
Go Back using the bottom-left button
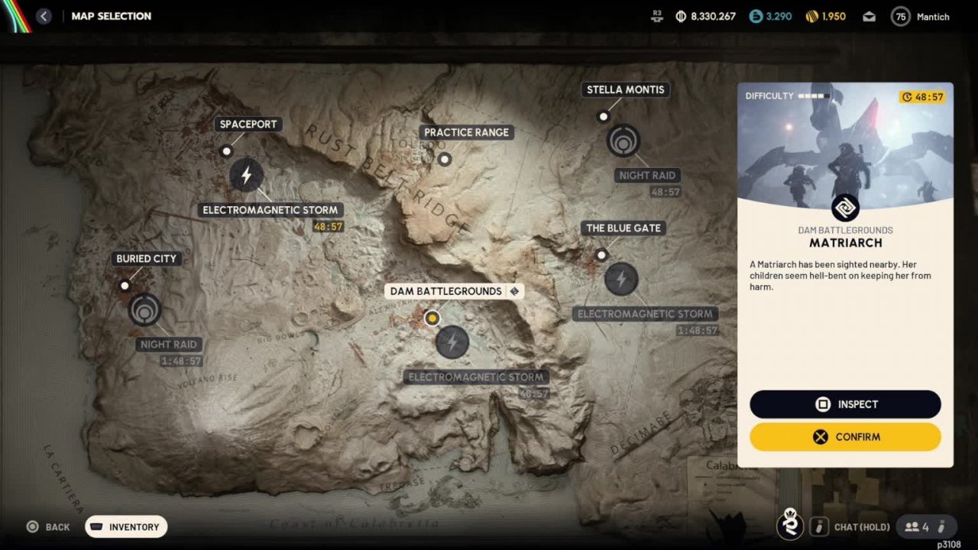pyautogui.click(x=48, y=527)
